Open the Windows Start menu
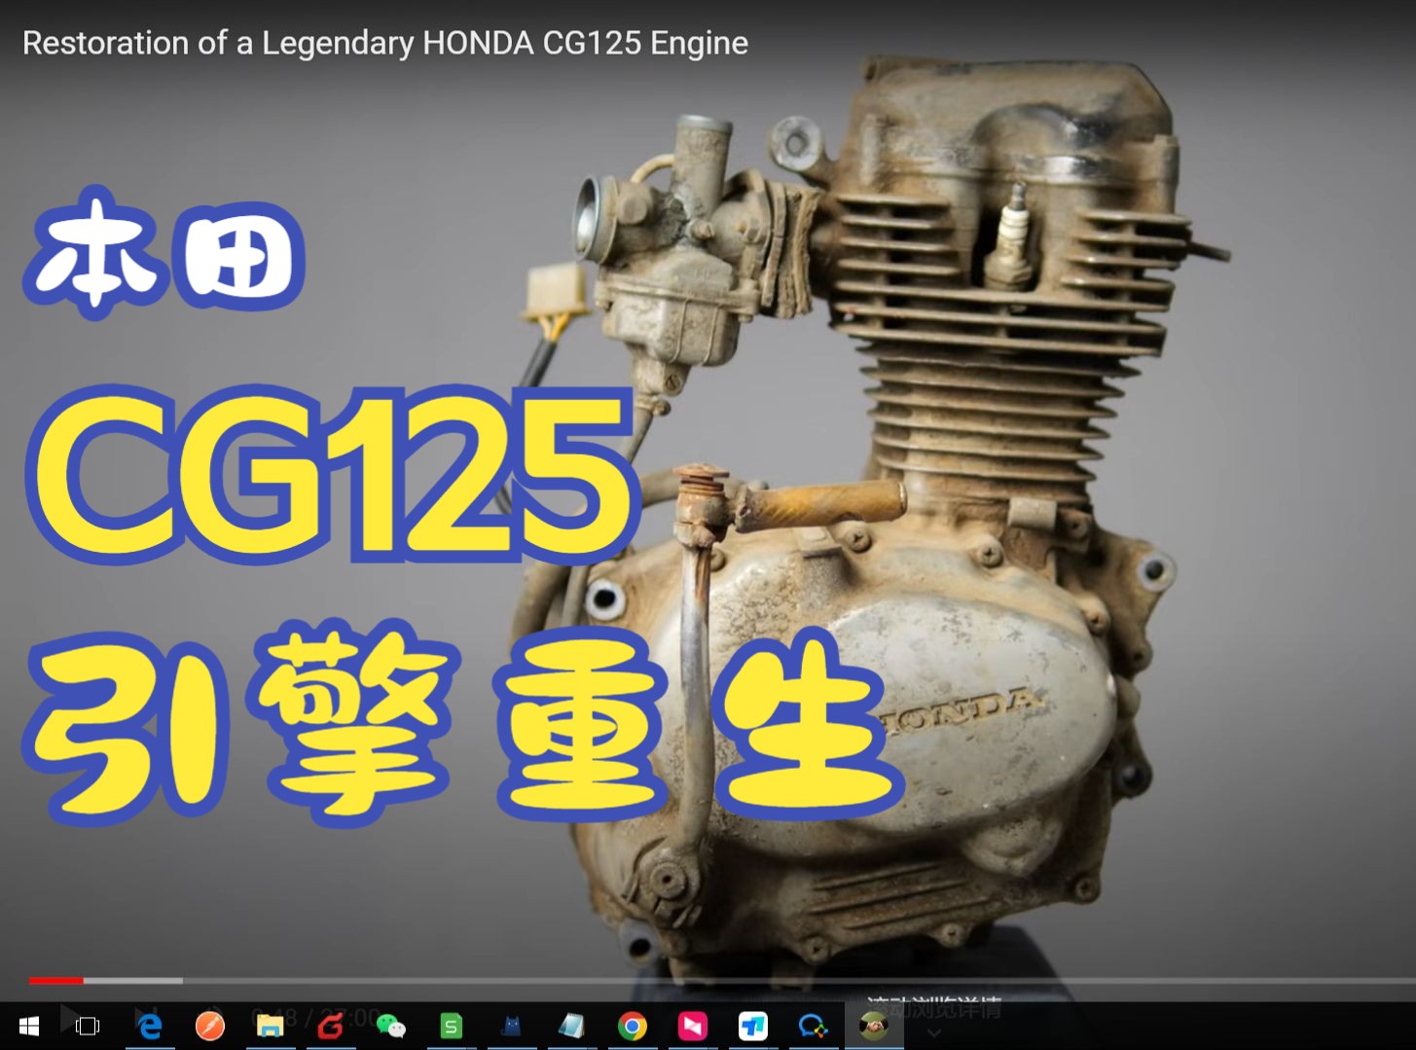The height and width of the screenshot is (1050, 1416). pyautogui.click(x=28, y=1026)
